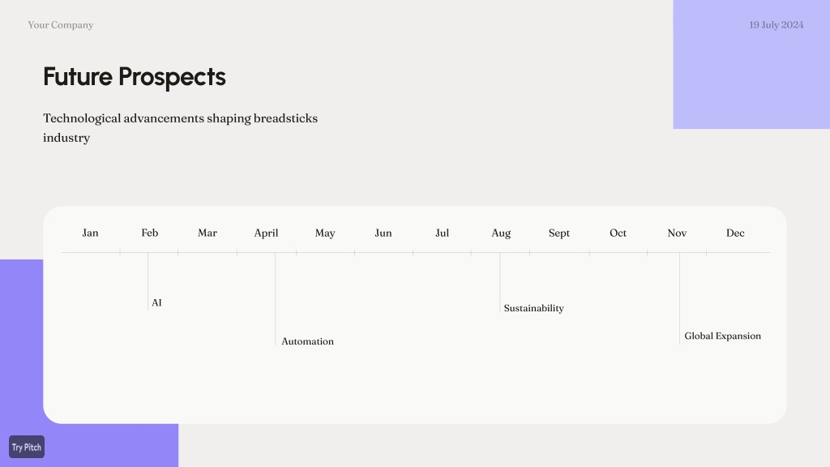Click the Jan month label
This screenshot has width=830, height=467.
point(91,233)
